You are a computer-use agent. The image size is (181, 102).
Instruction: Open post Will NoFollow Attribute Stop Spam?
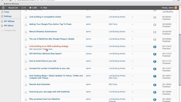(45, 54)
